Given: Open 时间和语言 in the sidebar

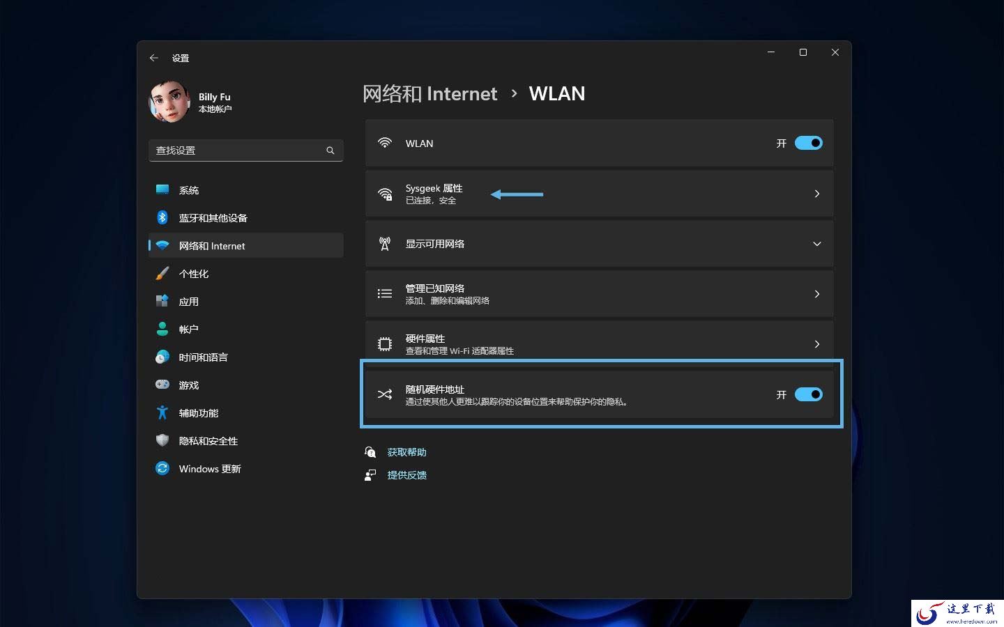Looking at the screenshot, I should 245,357.
